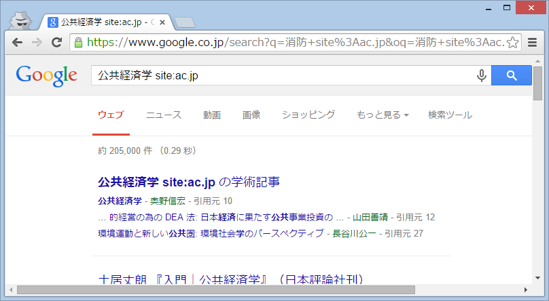The height and width of the screenshot is (301, 549).
Task: Open the 『入門｜公共経済学』 result link
Action: pos(231,279)
